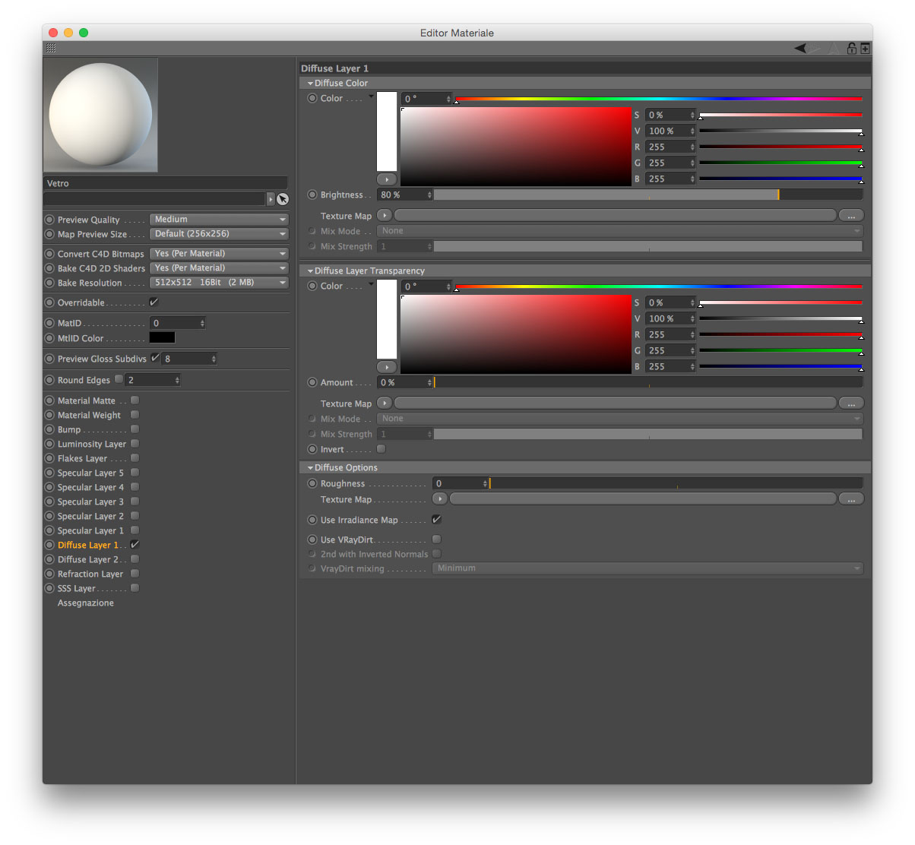Open the Bake Resolution dropdown
The height and width of the screenshot is (845, 915).
219,282
